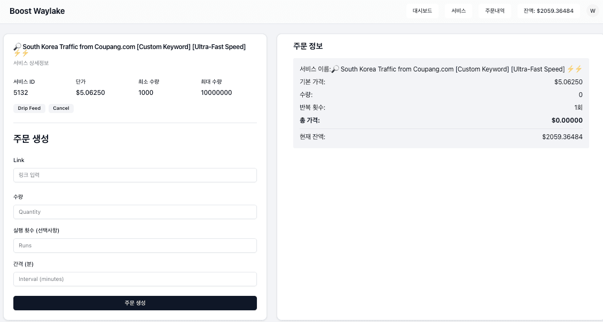This screenshot has width=603, height=322.
Task: Select the Cancel badge
Action: tap(61, 108)
